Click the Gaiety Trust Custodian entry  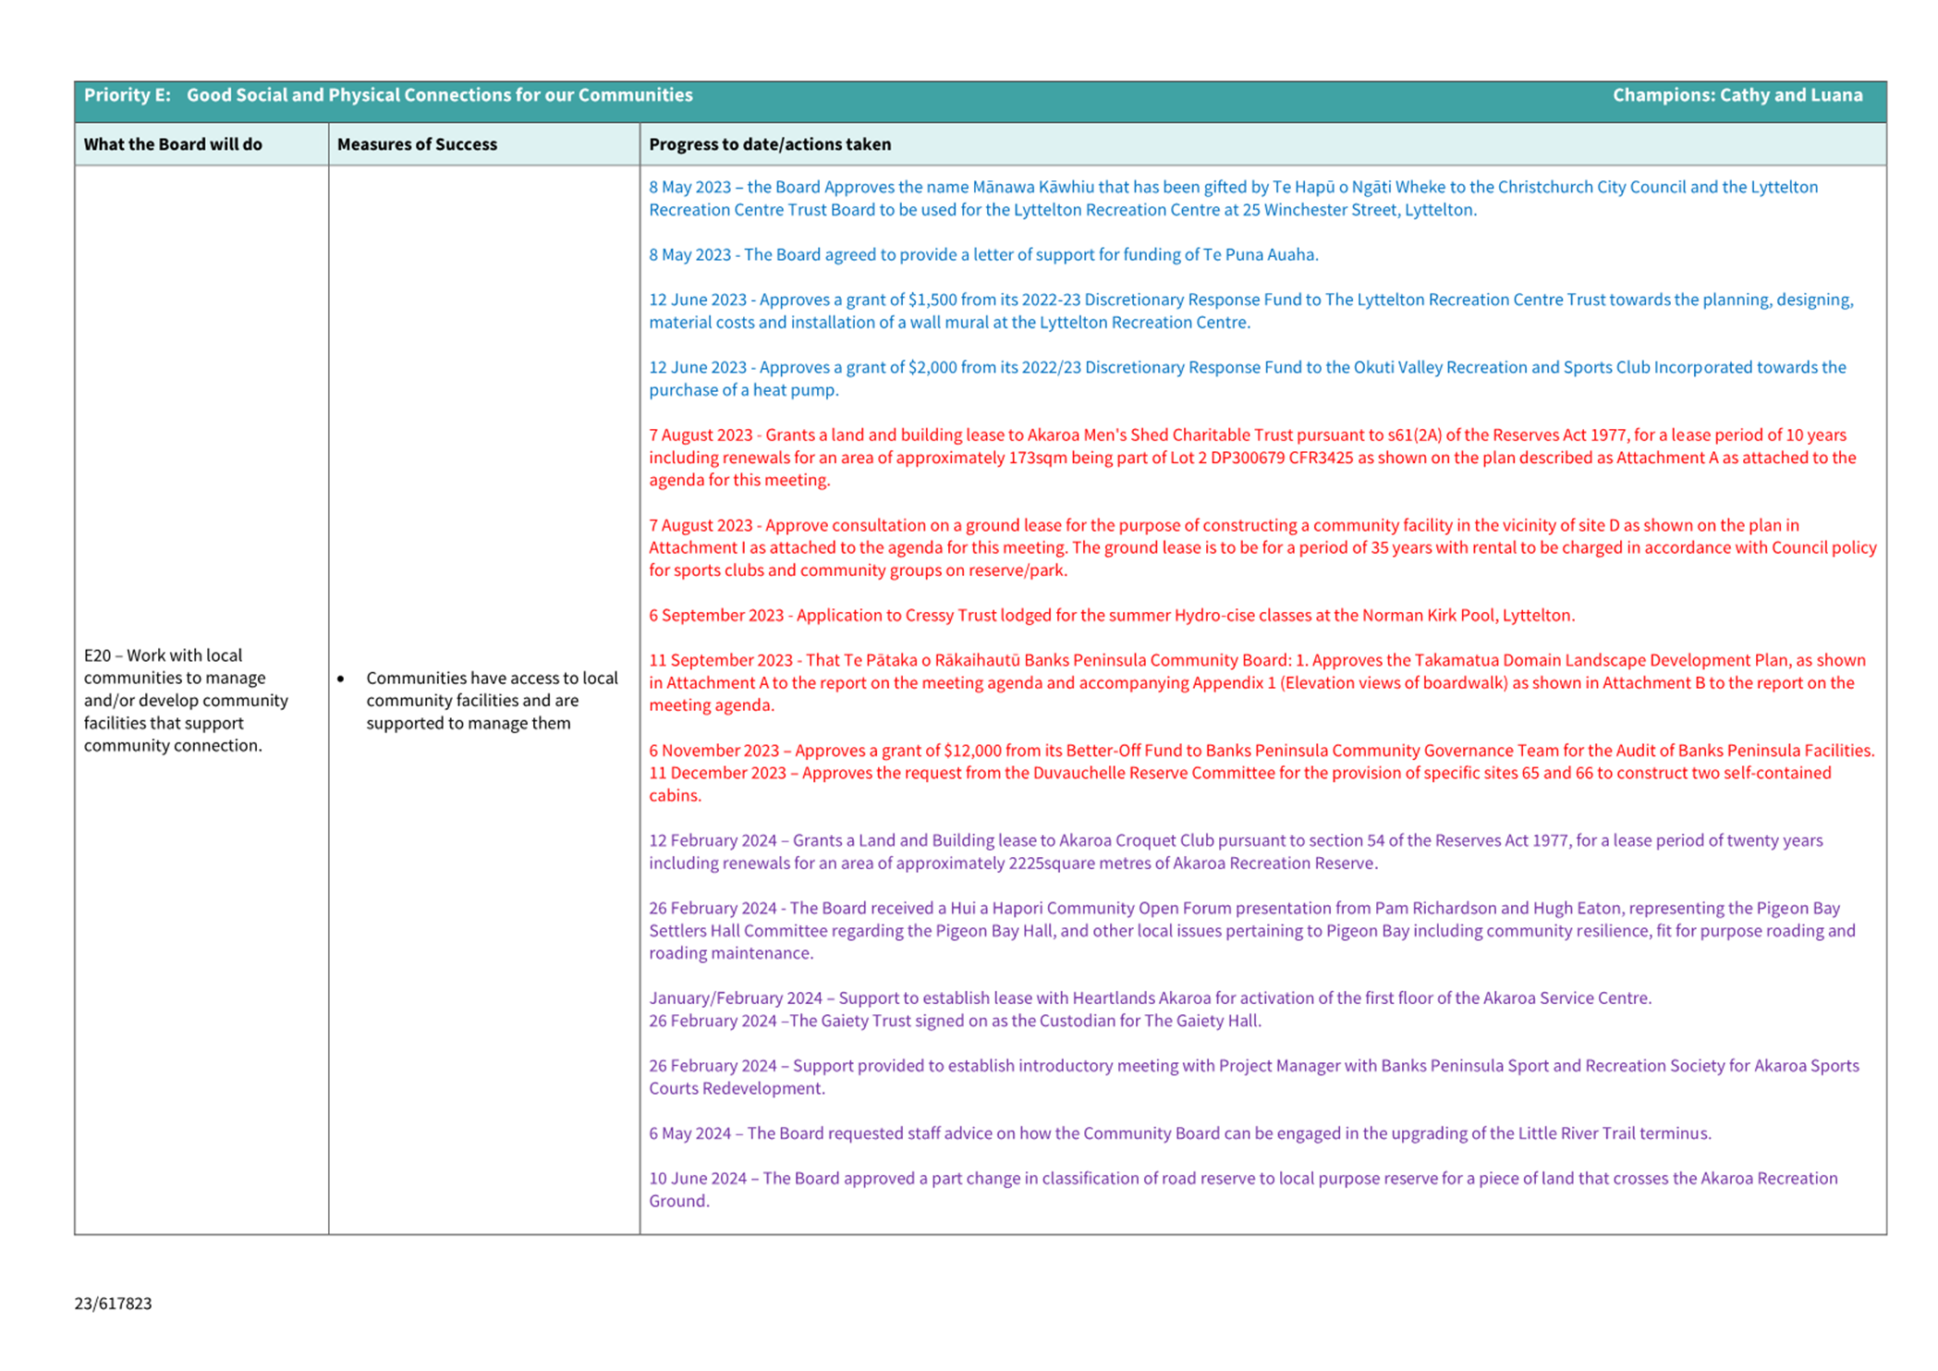click(x=954, y=1021)
